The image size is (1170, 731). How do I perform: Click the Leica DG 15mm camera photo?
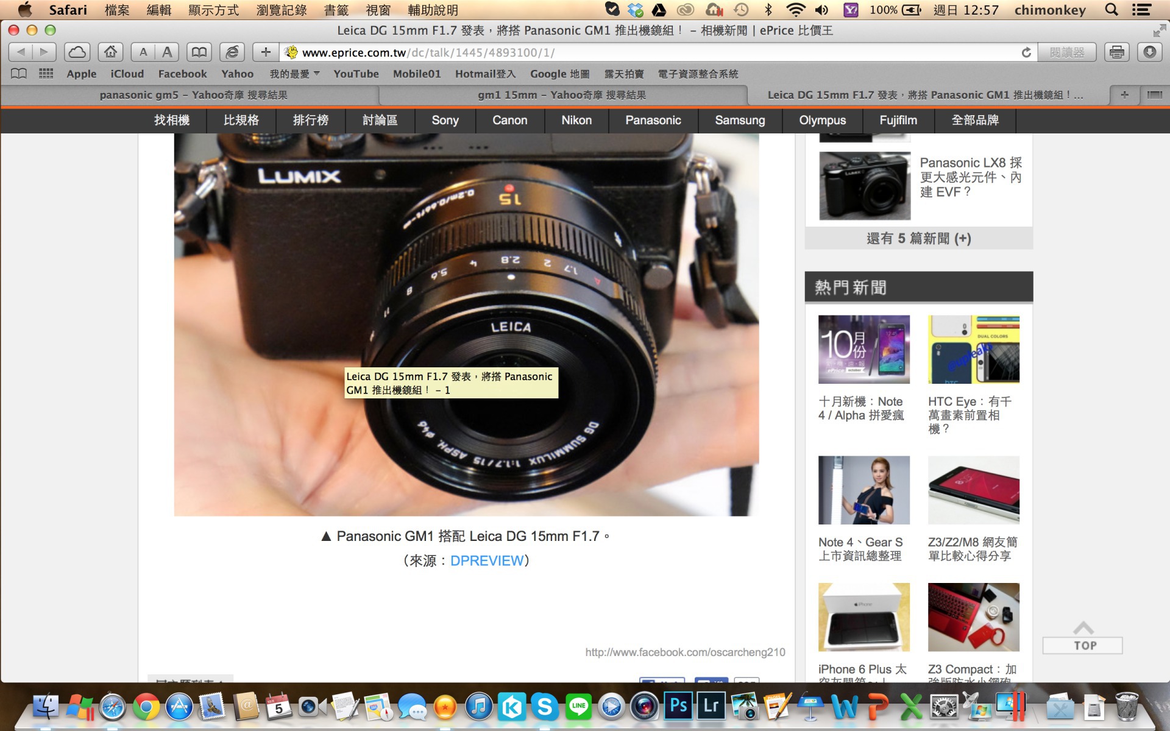pos(466,325)
